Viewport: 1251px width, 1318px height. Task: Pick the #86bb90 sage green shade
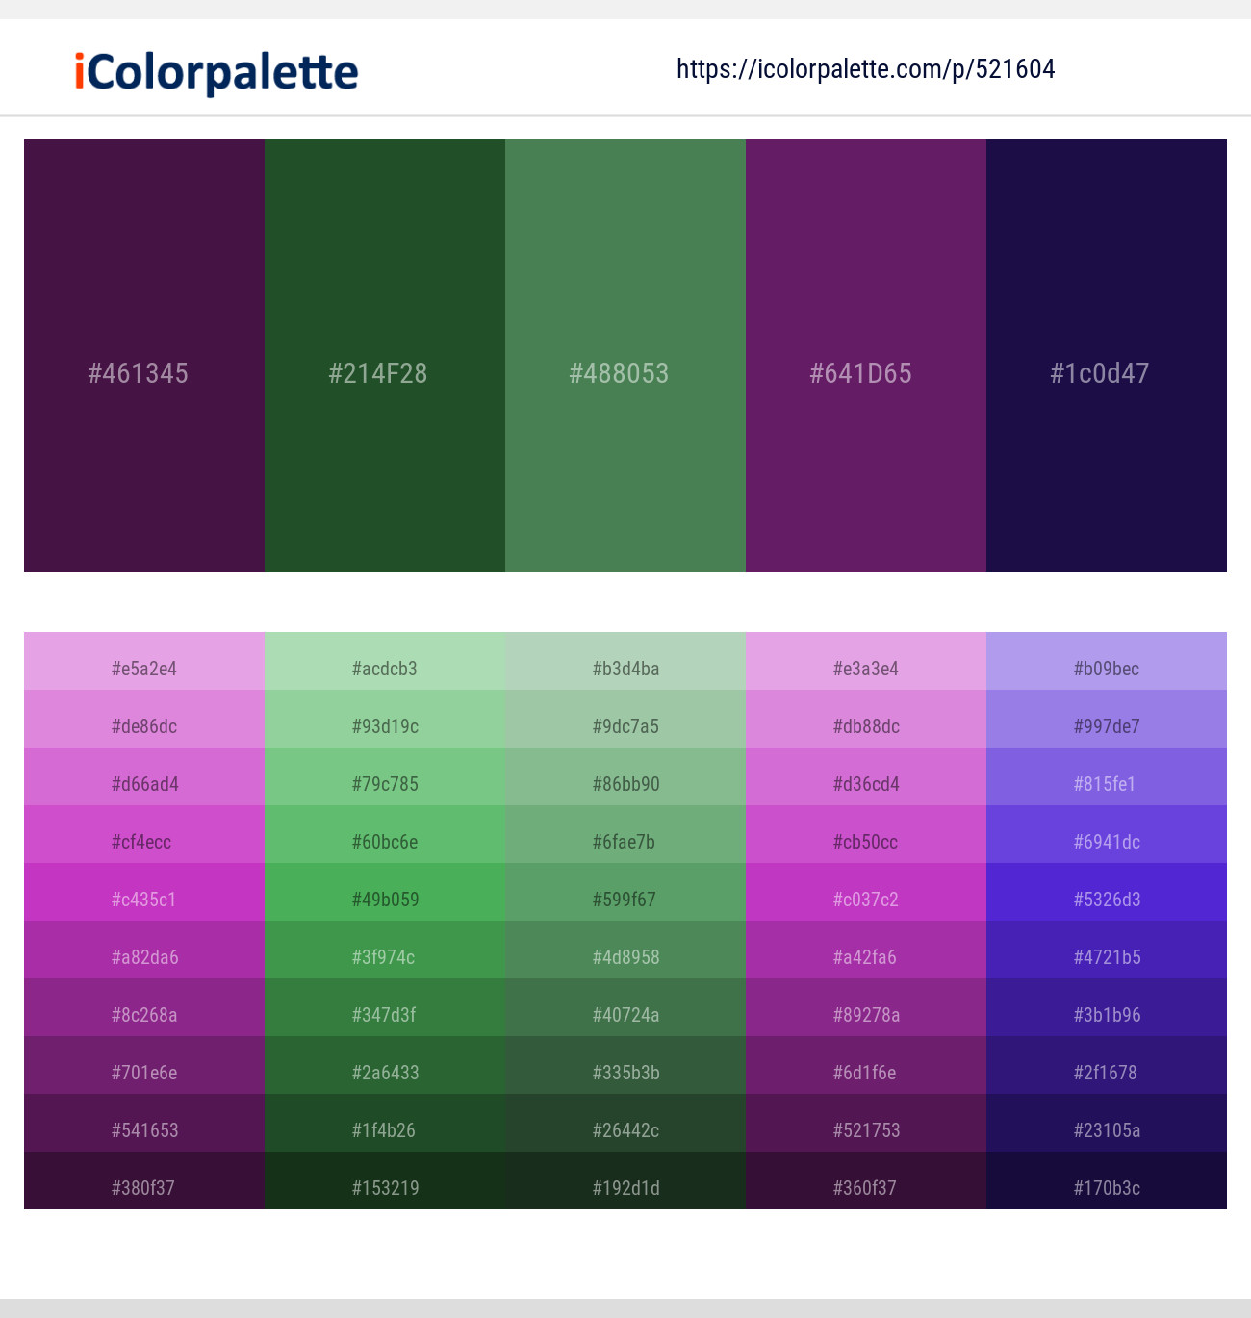click(625, 776)
